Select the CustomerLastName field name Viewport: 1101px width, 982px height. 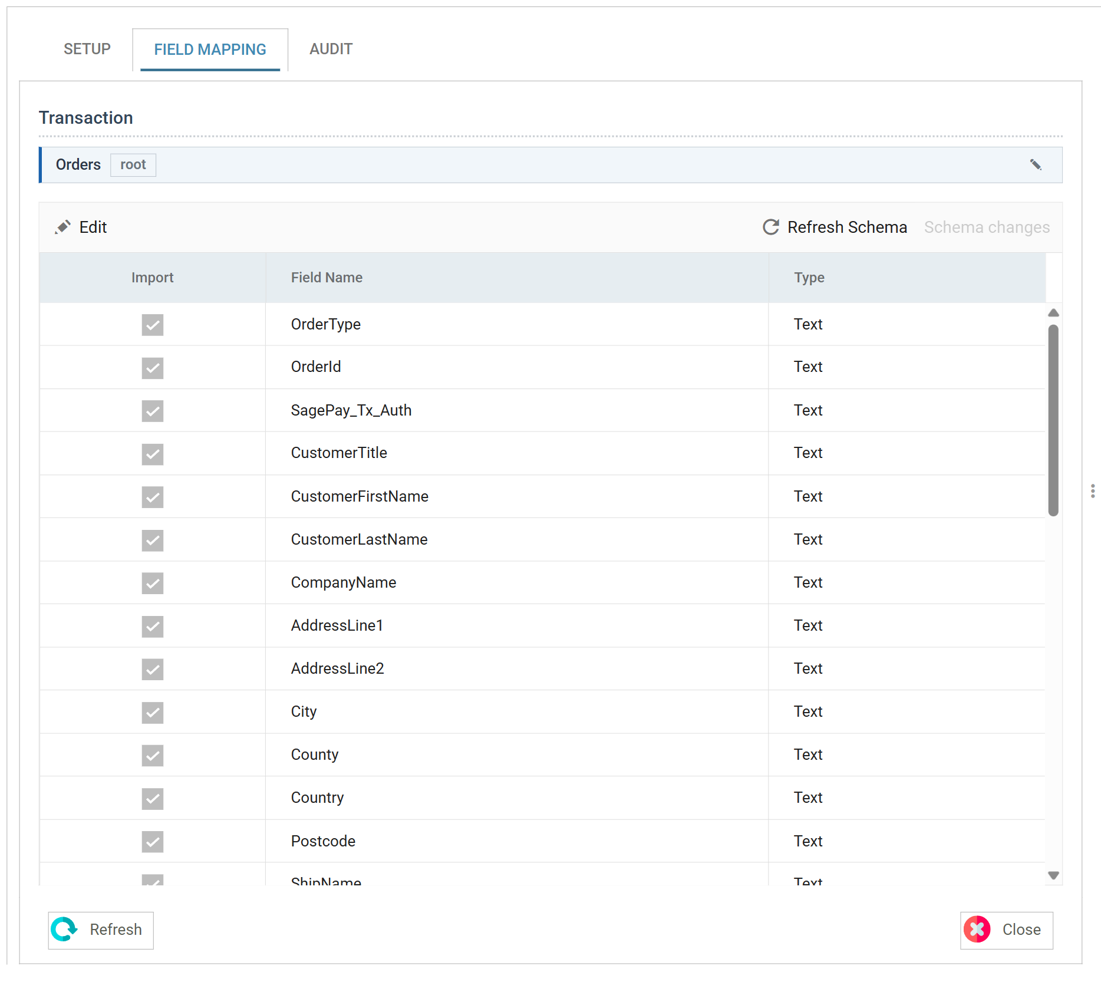pyautogui.click(x=360, y=539)
